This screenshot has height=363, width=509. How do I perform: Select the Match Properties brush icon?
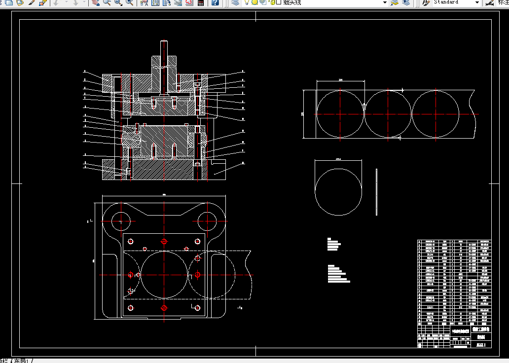pos(32,2)
